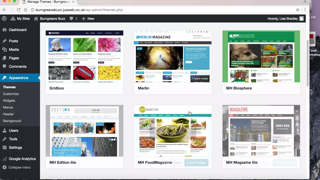Click the Dashboard gauge icon

point(4,30)
